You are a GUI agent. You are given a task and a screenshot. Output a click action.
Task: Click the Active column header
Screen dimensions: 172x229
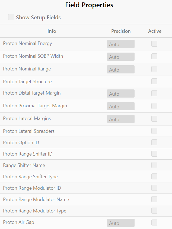click(x=155, y=31)
